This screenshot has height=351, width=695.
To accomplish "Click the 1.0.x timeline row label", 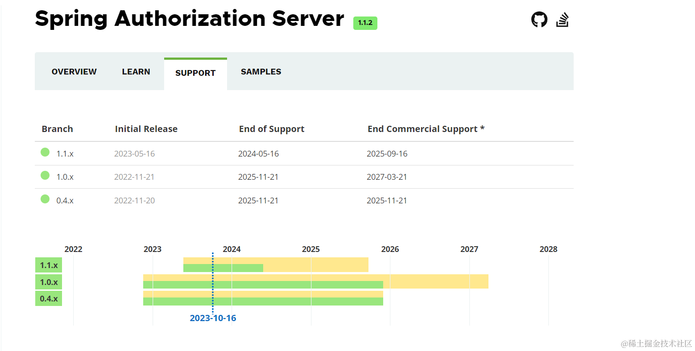I will [x=49, y=282].
